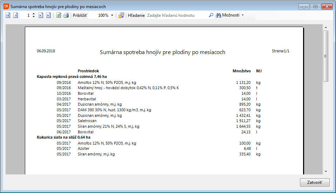Go to the last page
The width and height of the screenshot is (336, 193).
pos(49,15)
